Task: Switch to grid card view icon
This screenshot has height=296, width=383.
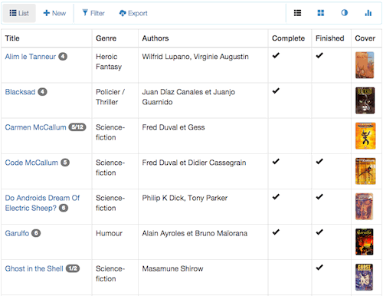Action: [321, 13]
